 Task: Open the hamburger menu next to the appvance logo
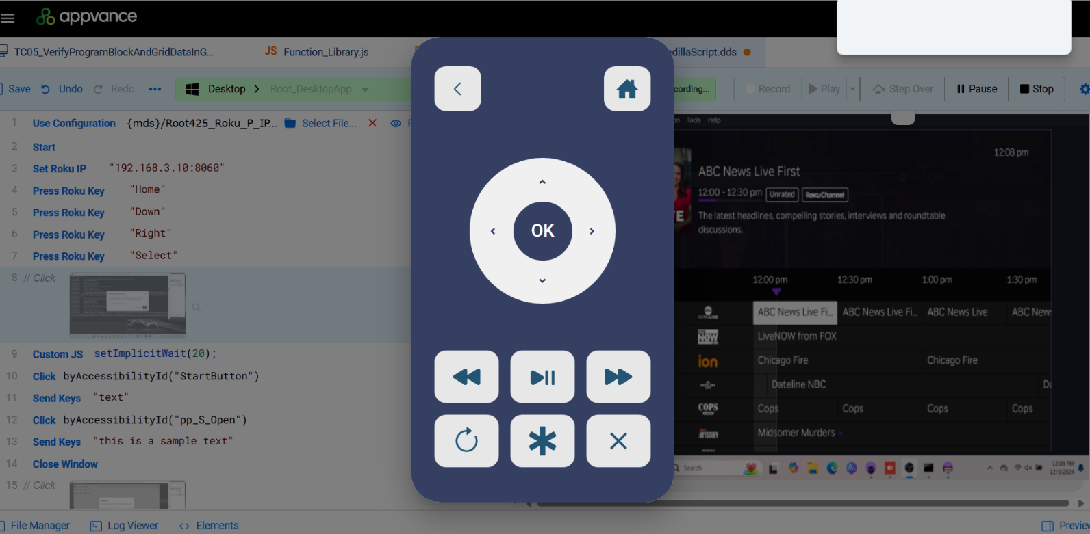pyautogui.click(x=8, y=18)
